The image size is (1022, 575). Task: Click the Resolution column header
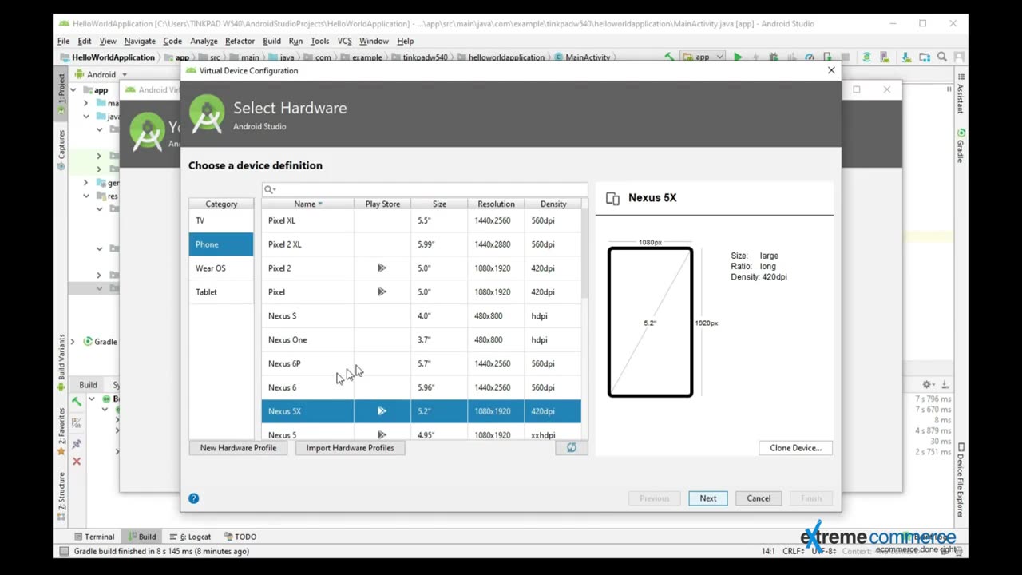click(x=496, y=204)
